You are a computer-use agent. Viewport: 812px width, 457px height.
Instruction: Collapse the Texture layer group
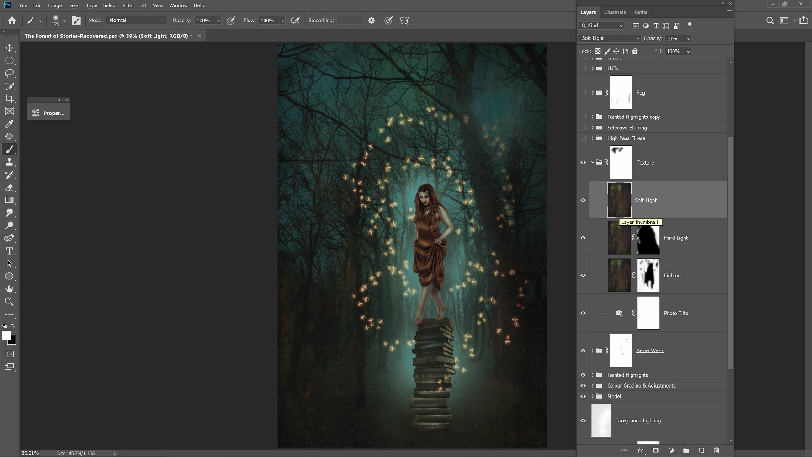click(593, 163)
